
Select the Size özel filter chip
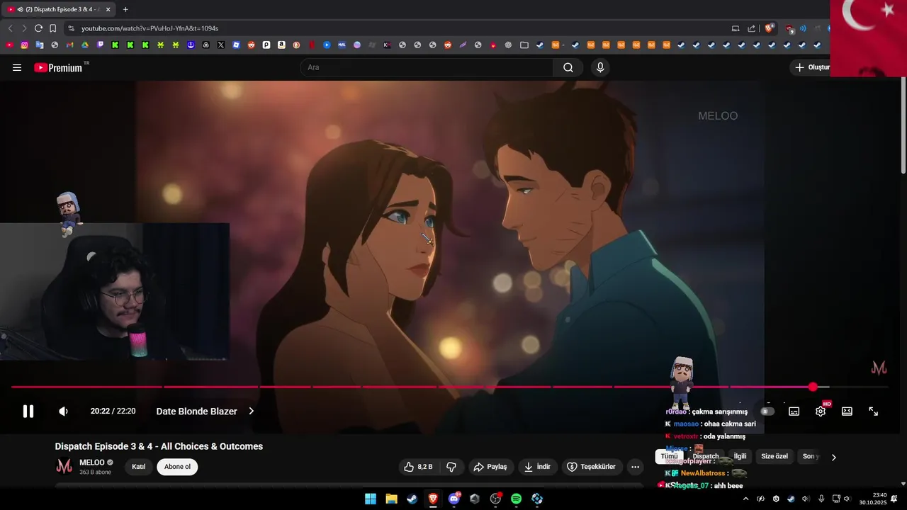[x=774, y=456]
